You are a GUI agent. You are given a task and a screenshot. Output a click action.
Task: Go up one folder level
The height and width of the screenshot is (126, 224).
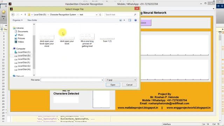click(x=25, y=15)
